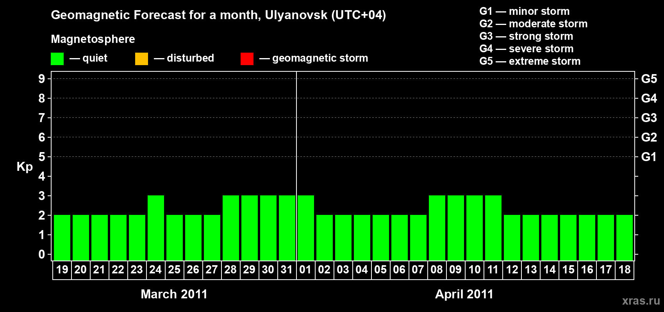This screenshot has height=312, width=664.
Task: Click the date label 02
Action: tap(324, 269)
